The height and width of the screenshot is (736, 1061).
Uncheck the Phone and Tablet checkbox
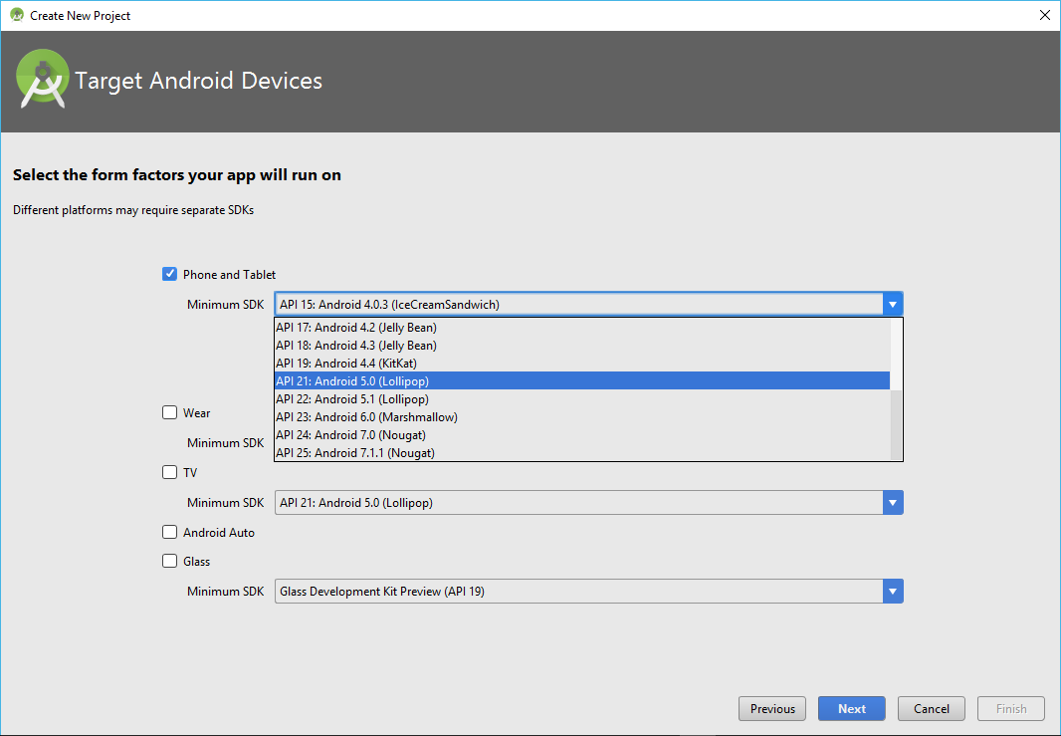(170, 274)
